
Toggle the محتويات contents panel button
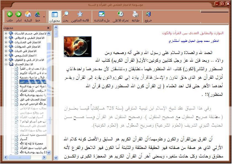tap(54, 17)
